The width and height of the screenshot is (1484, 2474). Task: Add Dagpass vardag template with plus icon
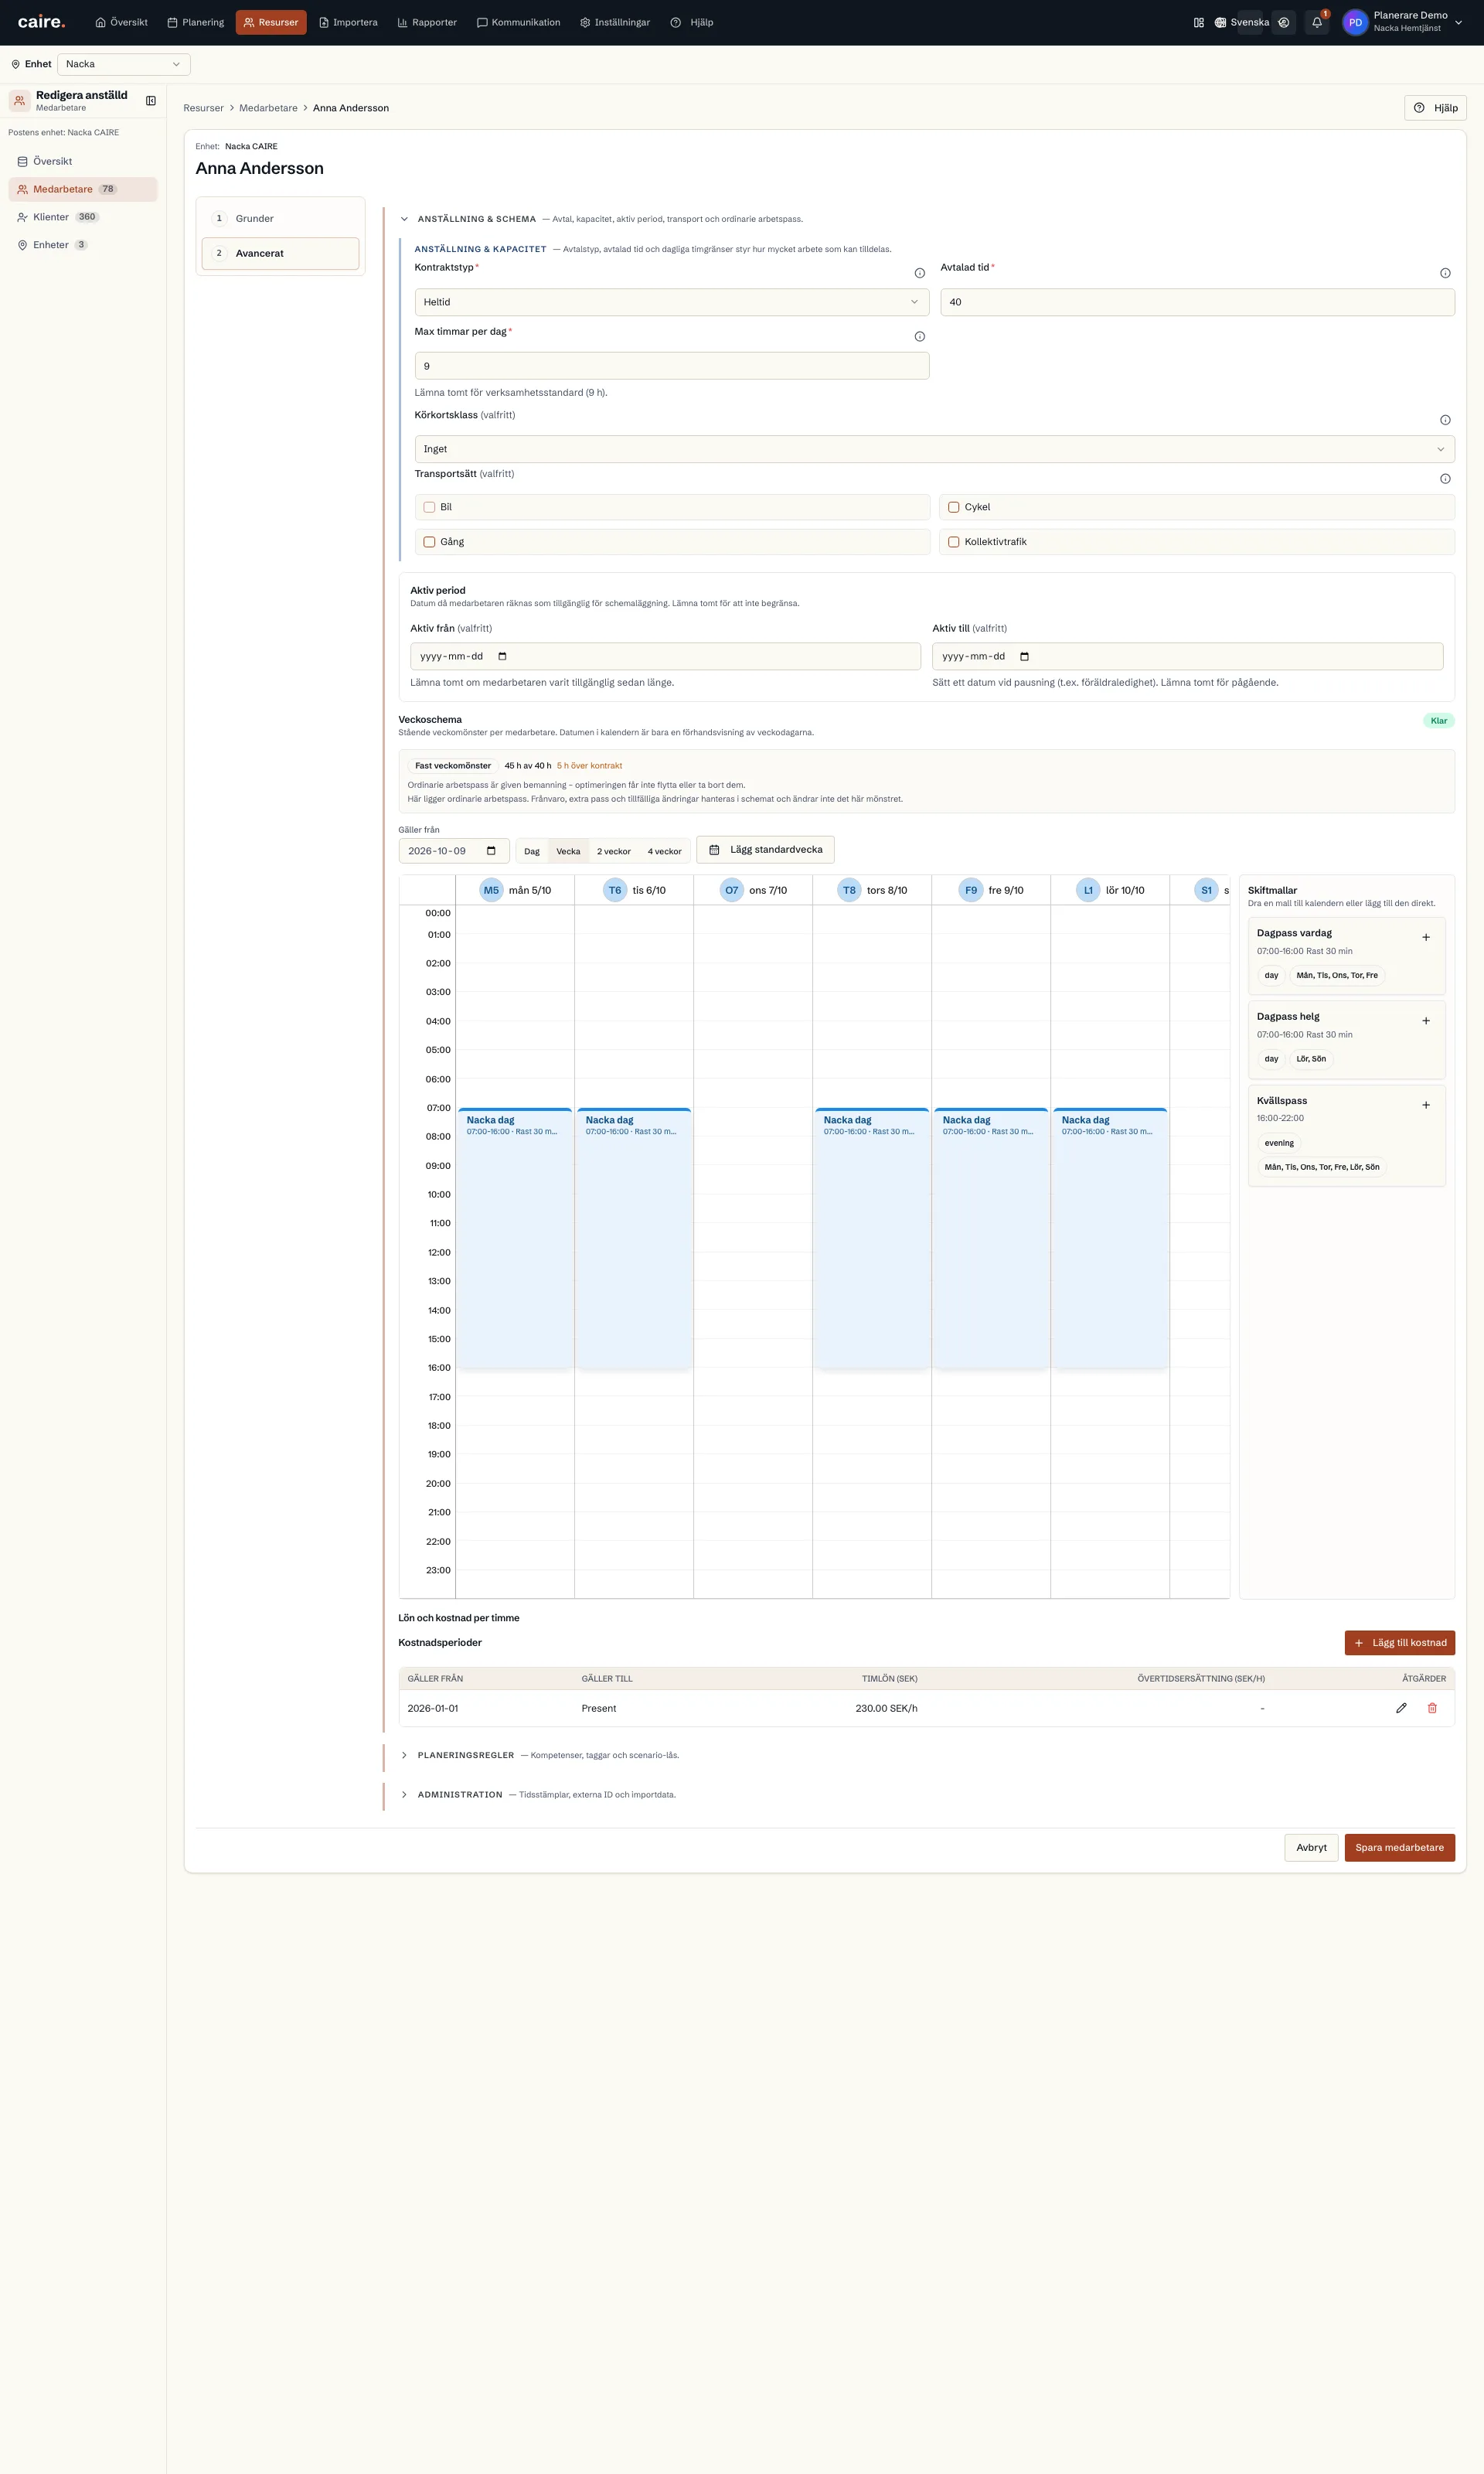click(x=1425, y=937)
